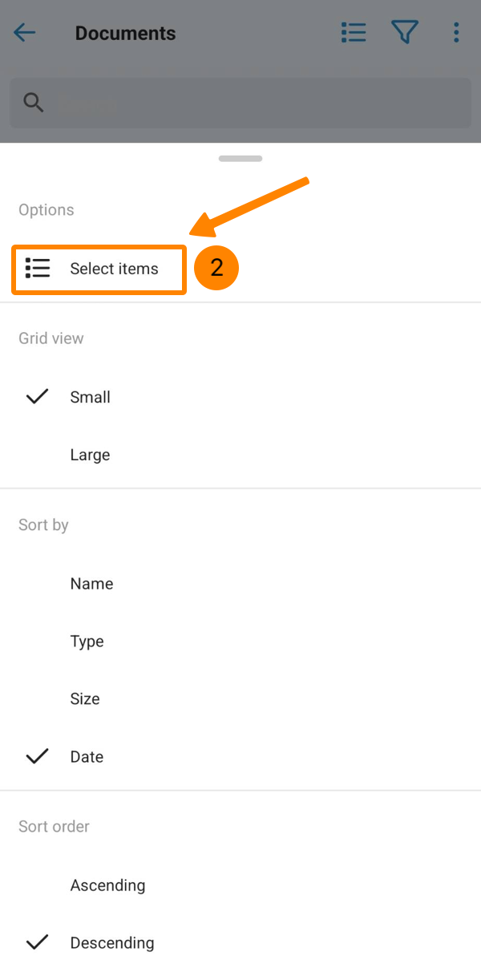Image resolution: width=481 pixels, height=976 pixels.
Task: Set sort order to Descending
Action: click(112, 943)
